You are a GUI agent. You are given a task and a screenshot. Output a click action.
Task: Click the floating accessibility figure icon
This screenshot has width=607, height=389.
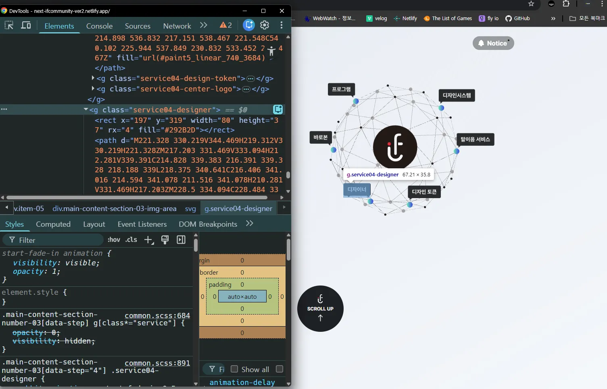[271, 52]
